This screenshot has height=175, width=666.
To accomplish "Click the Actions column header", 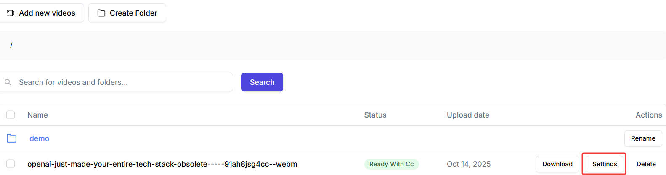I will click(648, 115).
